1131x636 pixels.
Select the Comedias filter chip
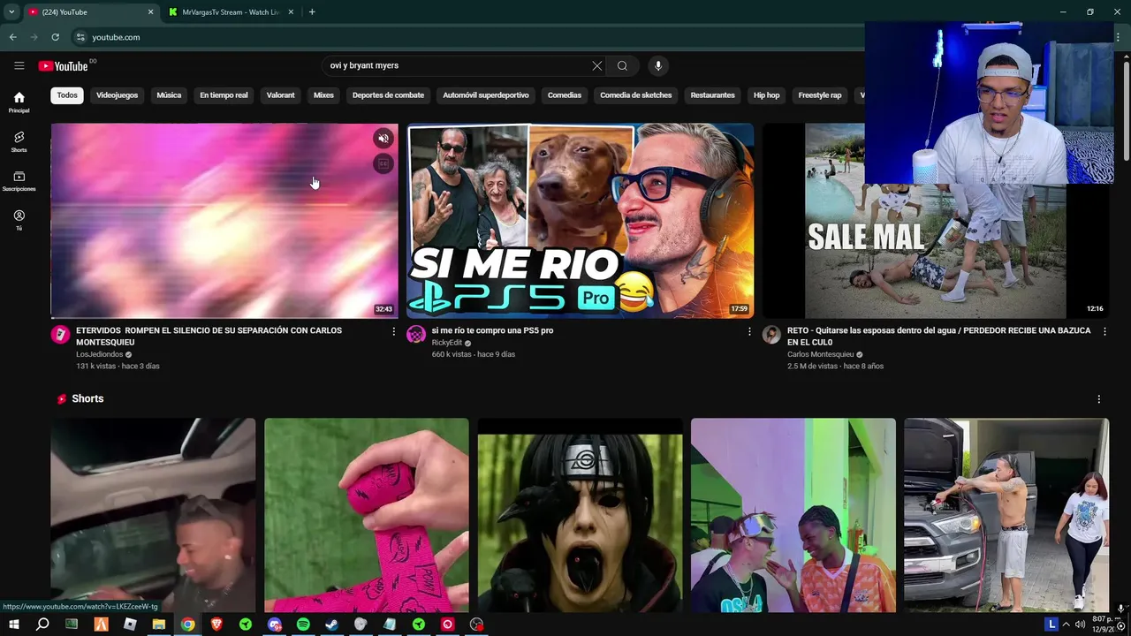[x=565, y=95]
